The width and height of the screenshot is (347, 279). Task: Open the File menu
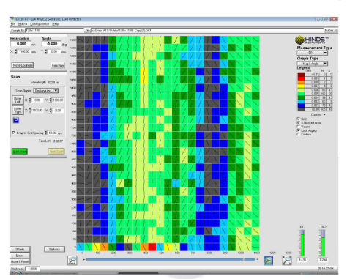click(x=13, y=24)
